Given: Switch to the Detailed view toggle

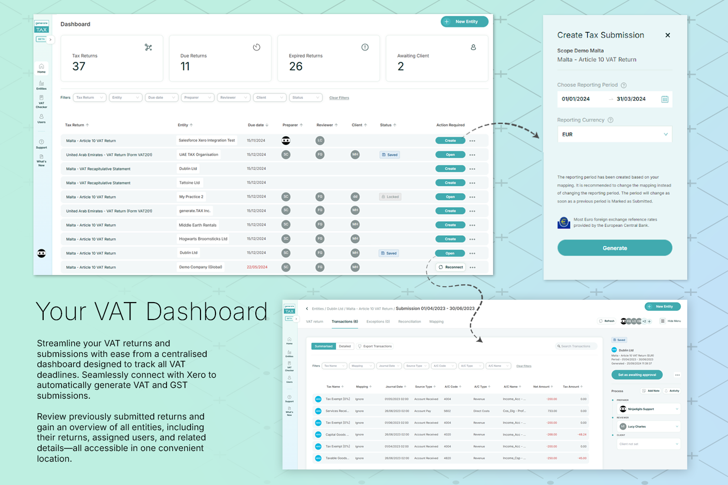Looking at the screenshot, I should (x=345, y=346).
